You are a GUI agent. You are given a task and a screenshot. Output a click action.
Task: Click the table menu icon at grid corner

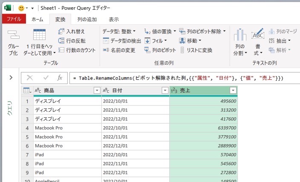coord(27,90)
